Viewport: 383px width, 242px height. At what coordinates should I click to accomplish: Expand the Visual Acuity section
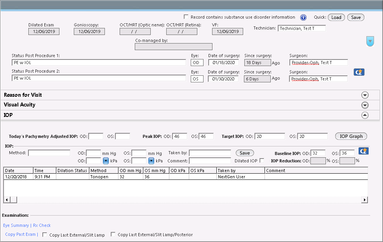[x=365, y=105]
